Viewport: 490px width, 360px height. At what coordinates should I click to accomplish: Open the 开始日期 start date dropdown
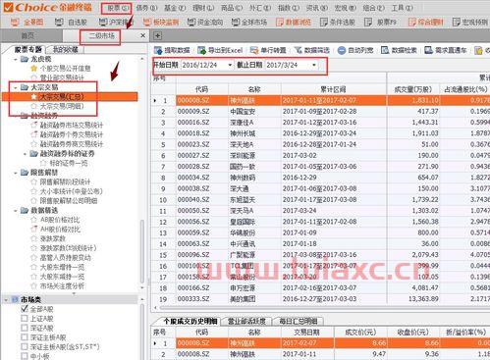[230, 65]
